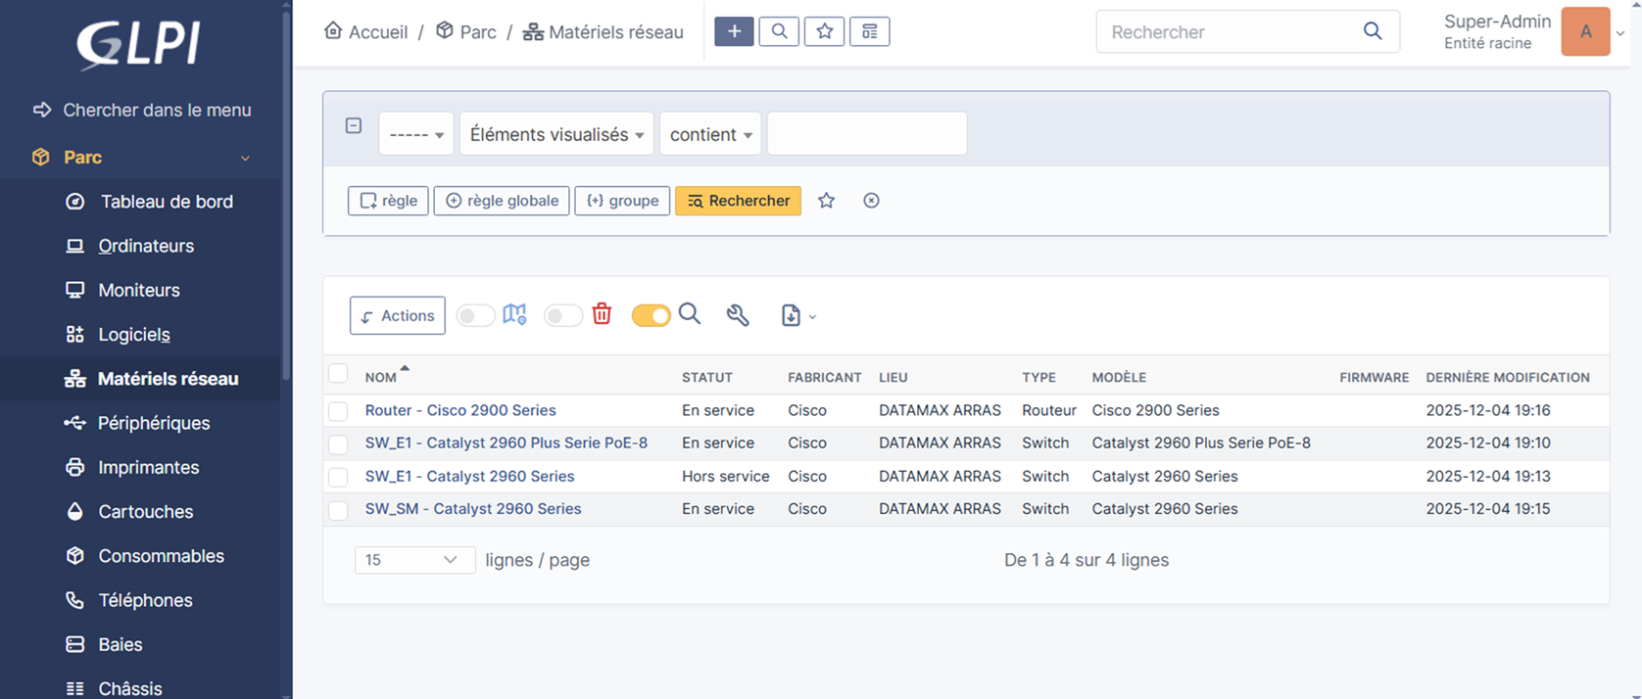Click the map view icon
The image size is (1642, 699).
tap(514, 314)
